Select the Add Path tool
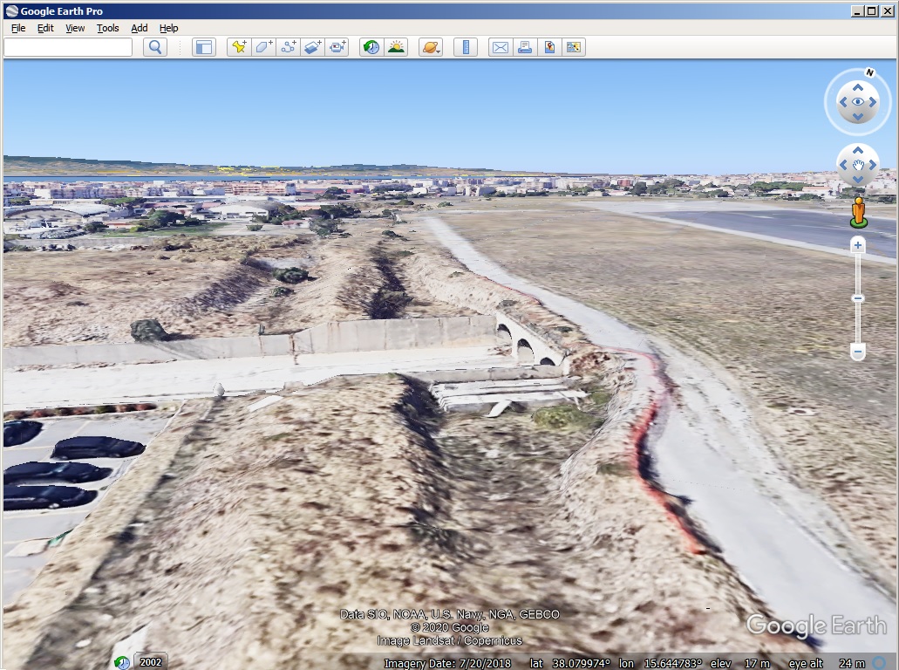Viewport: 899px width, 670px height. coord(288,47)
